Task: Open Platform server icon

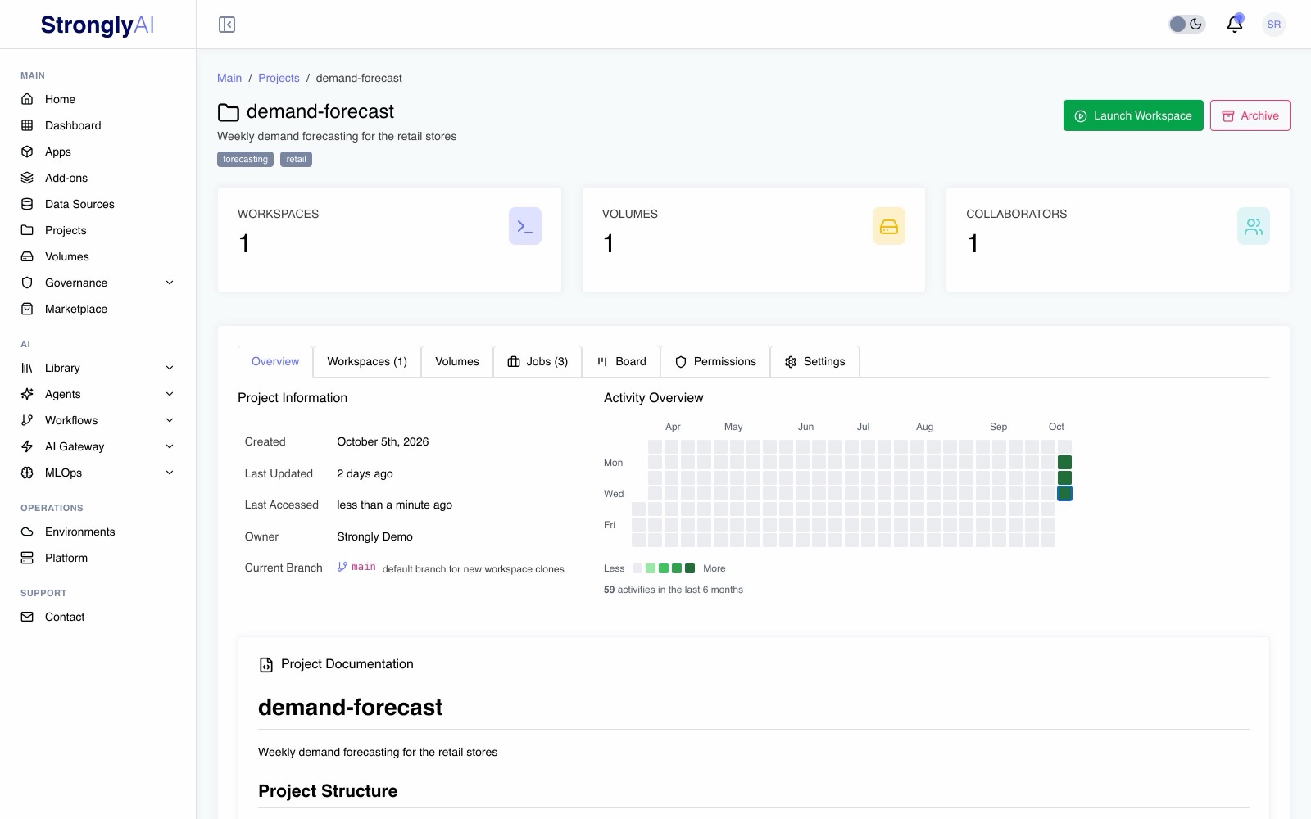Action: [27, 558]
